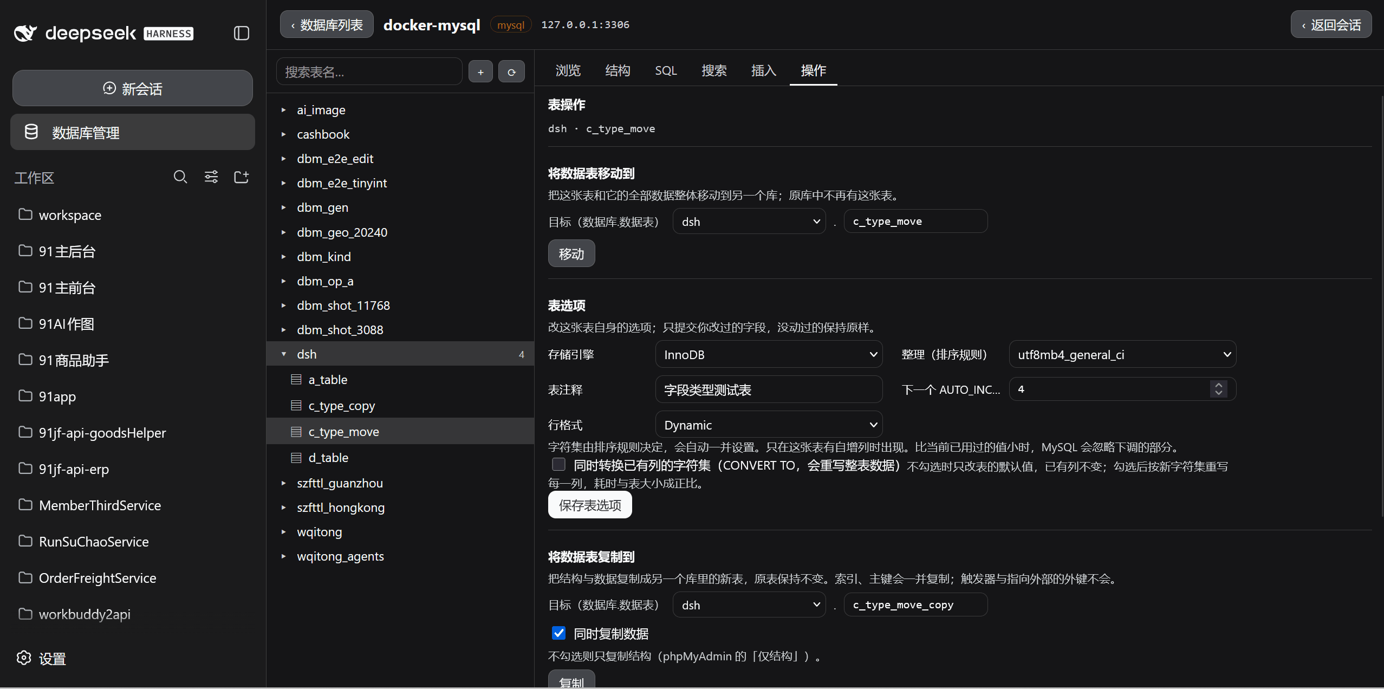Click folder icon of 91AI作图
Screen dimensions: 1384x689
tap(25, 323)
